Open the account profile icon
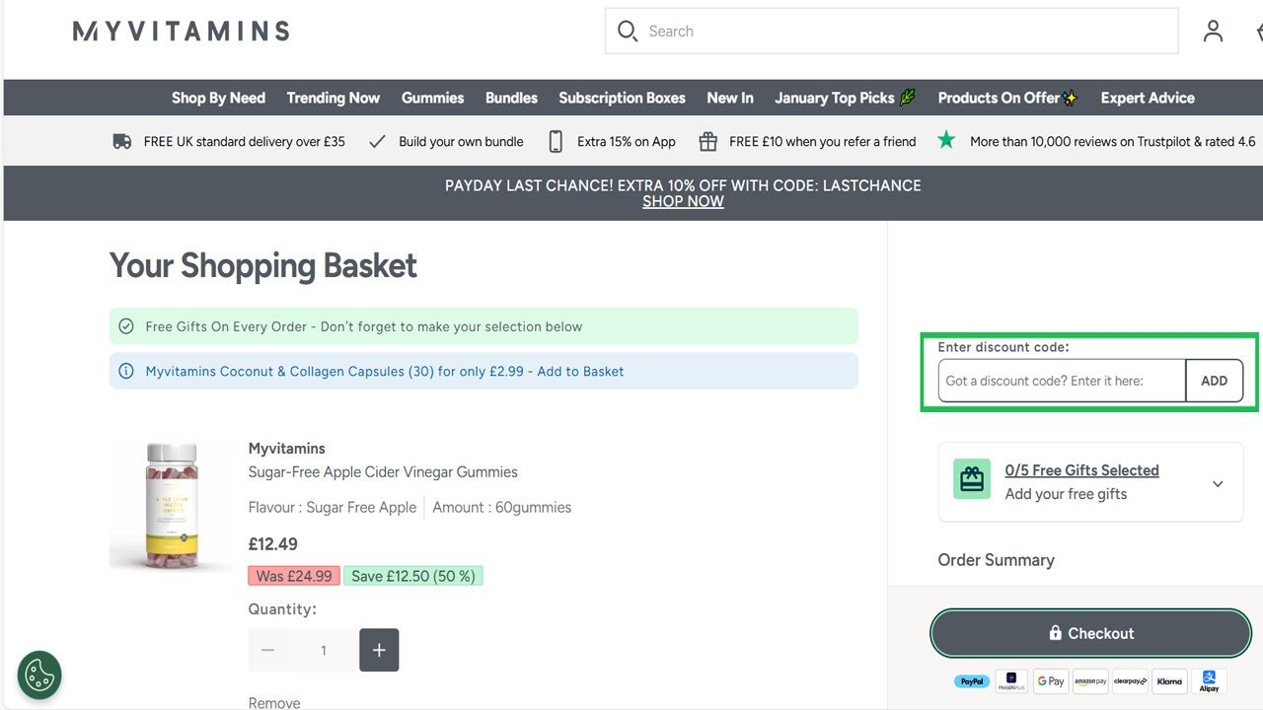The image size is (1263, 710). coord(1213,31)
